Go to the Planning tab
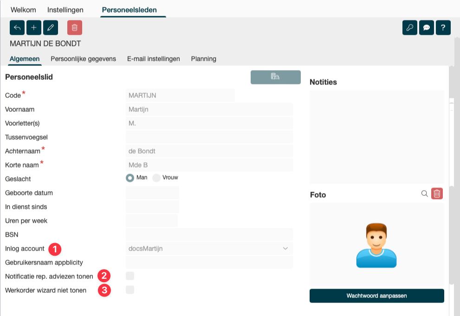Viewport: 460px width, 316px height. click(x=203, y=59)
